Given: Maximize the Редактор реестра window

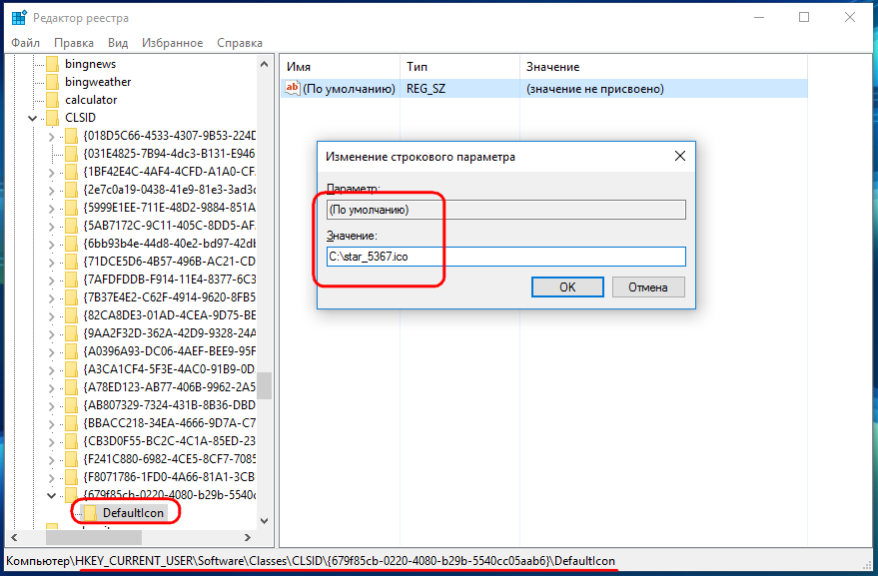Looking at the screenshot, I should pyautogui.click(x=804, y=17).
